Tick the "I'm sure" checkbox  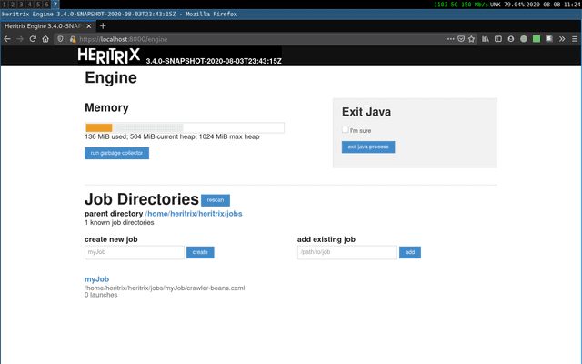[346, 129]
